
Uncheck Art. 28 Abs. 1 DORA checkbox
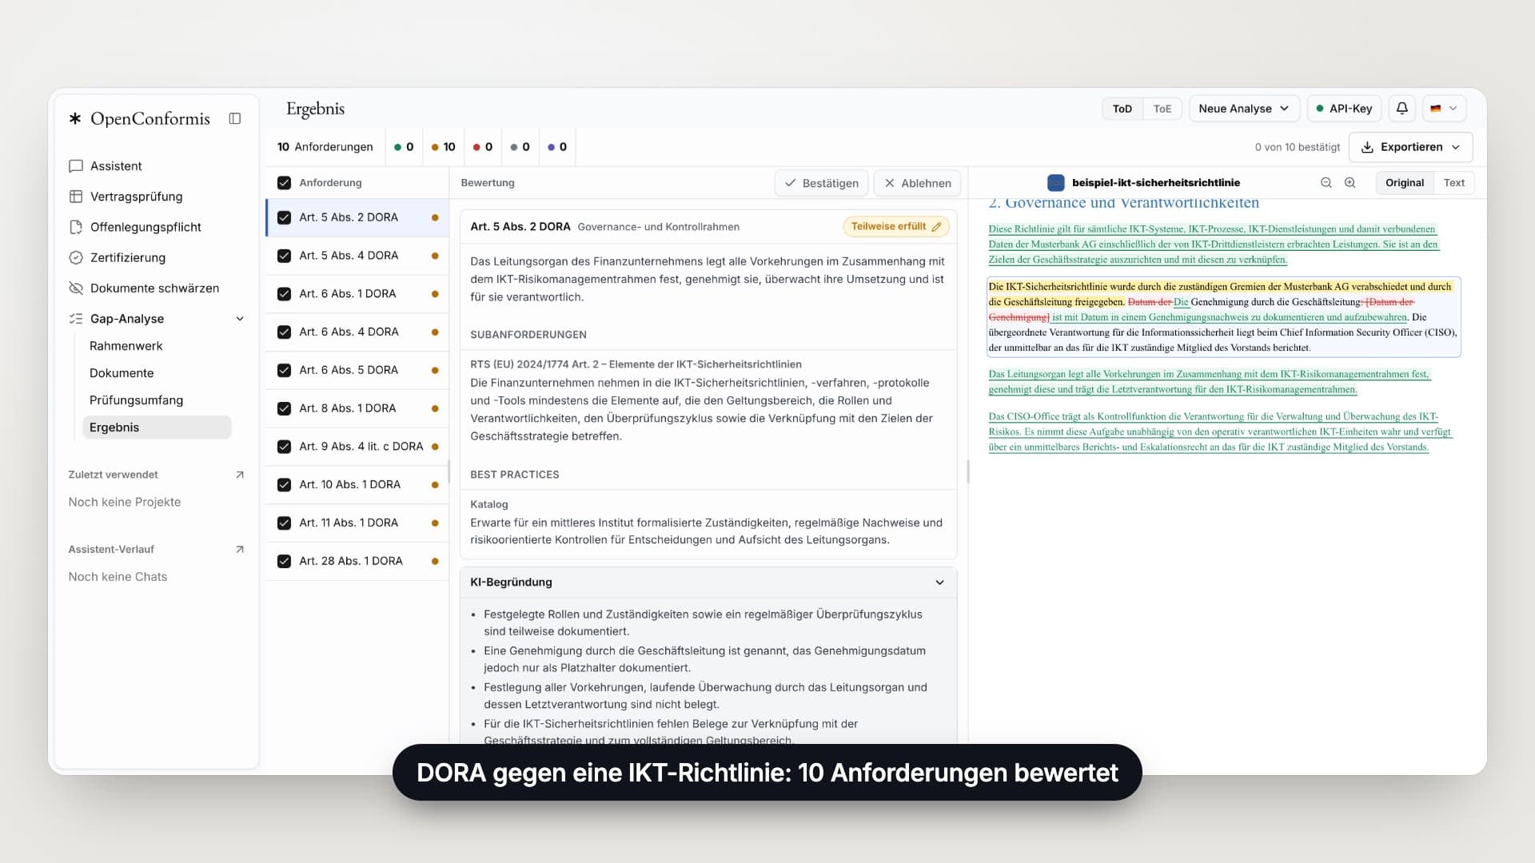284,561
